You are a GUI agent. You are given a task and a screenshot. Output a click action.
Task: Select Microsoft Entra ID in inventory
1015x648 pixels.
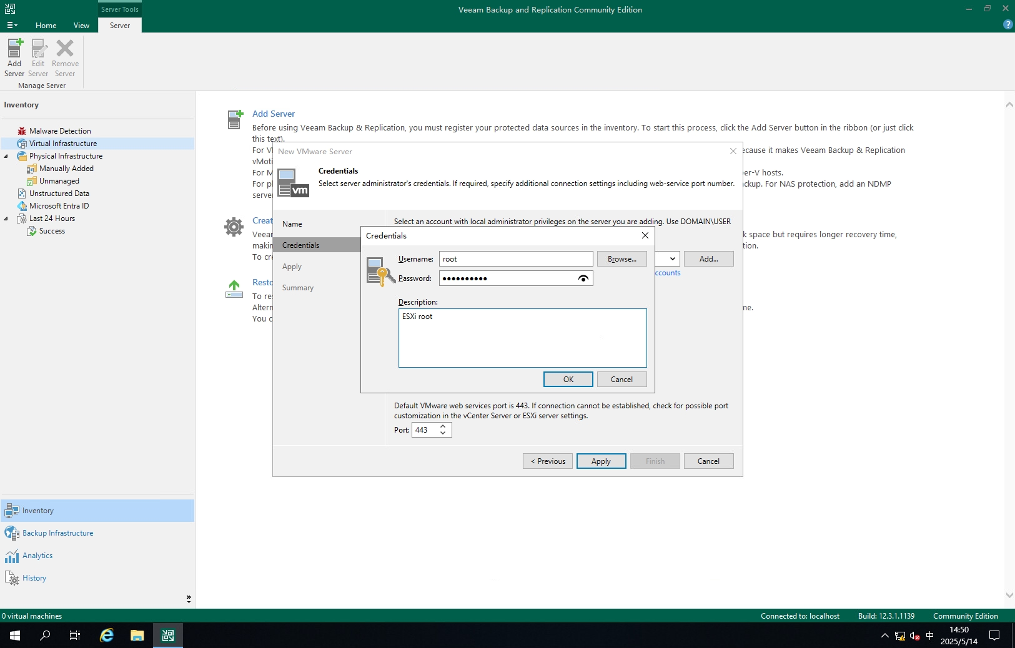click(59, 206)
